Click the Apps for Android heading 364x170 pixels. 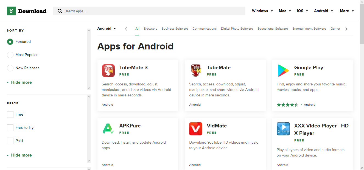[135, 46]
